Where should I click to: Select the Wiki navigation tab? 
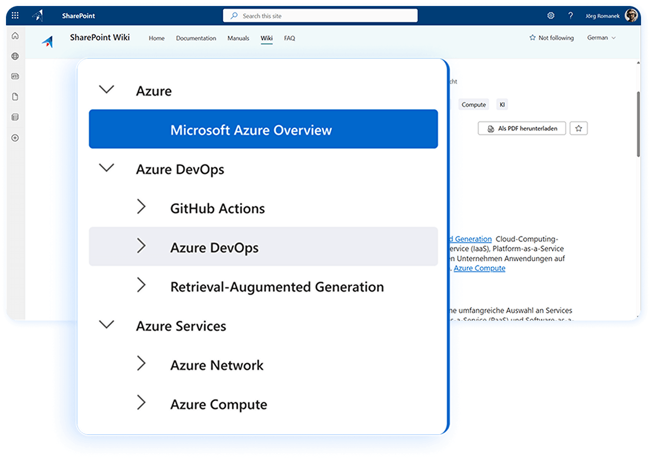point(267,38)
